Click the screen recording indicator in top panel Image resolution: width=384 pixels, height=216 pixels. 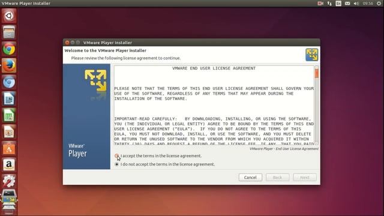click(x=320, y=4)
